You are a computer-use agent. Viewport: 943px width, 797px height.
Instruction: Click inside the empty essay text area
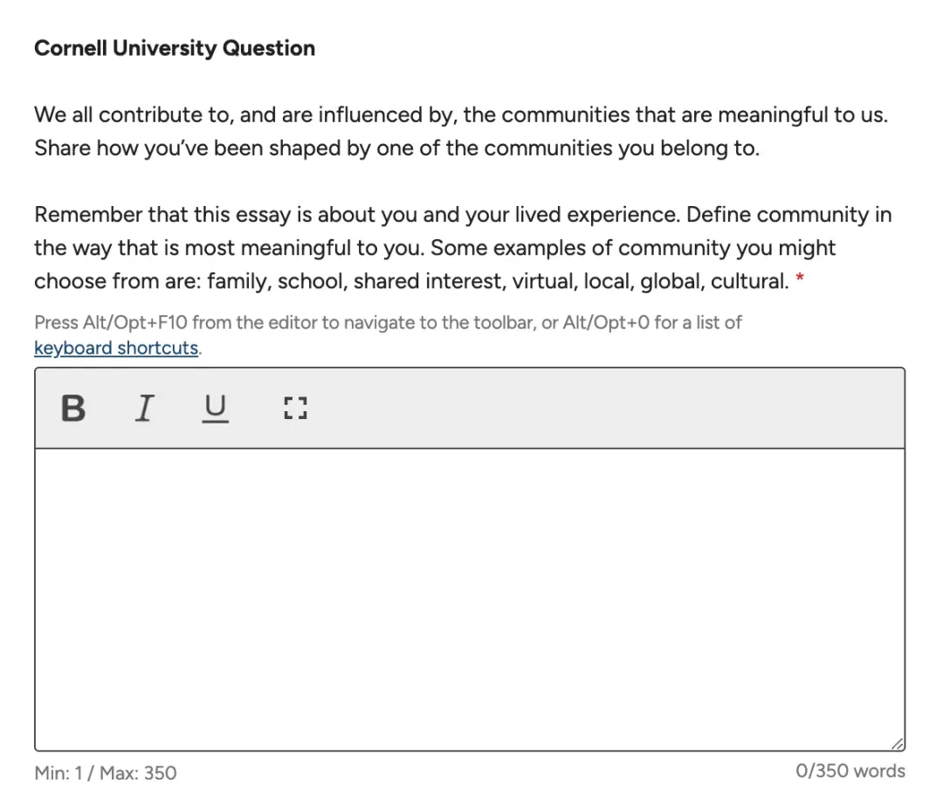click(x=470, y=598)
